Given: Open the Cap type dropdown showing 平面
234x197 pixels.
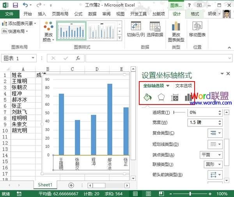Looking at the screenshot, I should 211,154.
